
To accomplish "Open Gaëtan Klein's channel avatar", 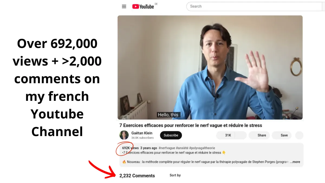I will (x=124, y=135).
